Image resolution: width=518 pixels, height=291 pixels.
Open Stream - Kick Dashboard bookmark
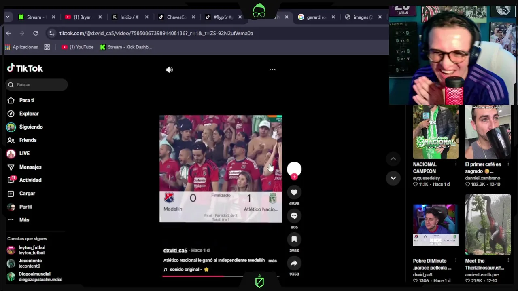[126, 47]
